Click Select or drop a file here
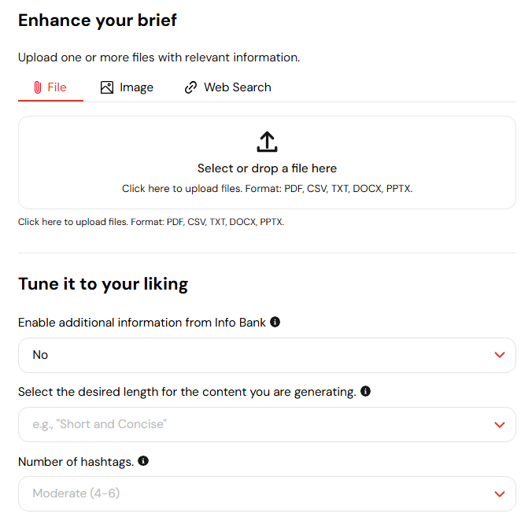The image size is (532, 517). click(x=267, y=168)
